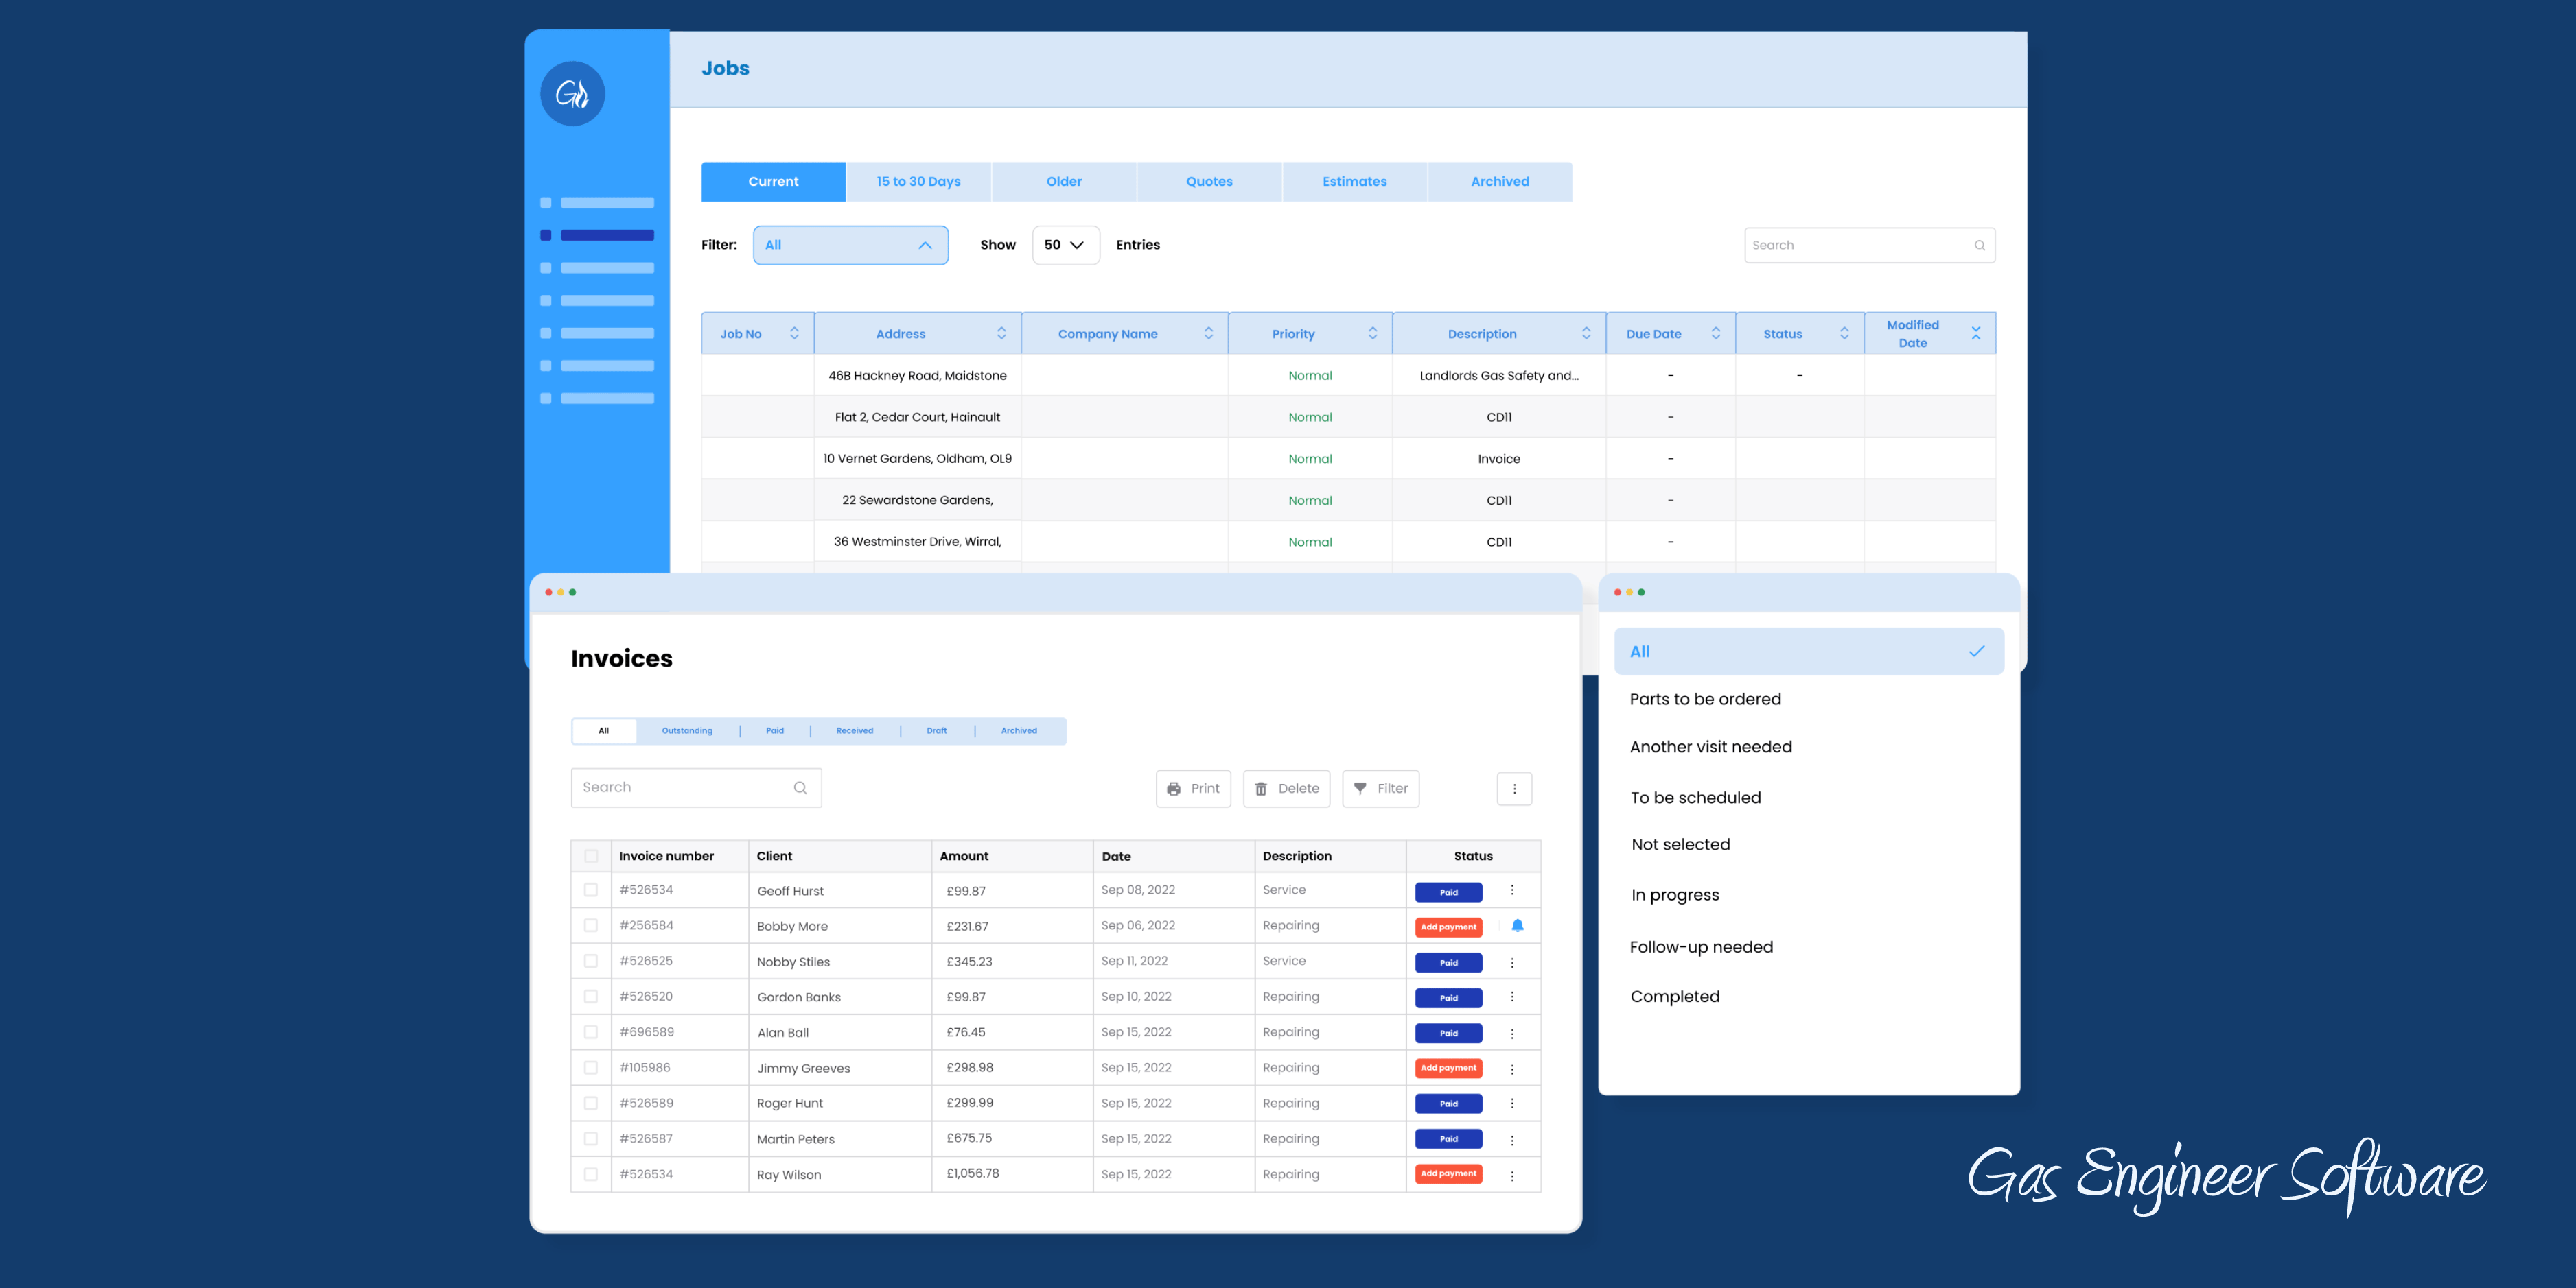The image size is (2576, 1288).
Task: Open the Show 50 entries dropdown
Action: 1065,246
